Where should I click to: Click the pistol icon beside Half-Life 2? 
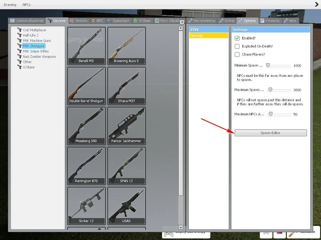pos(20,35)
